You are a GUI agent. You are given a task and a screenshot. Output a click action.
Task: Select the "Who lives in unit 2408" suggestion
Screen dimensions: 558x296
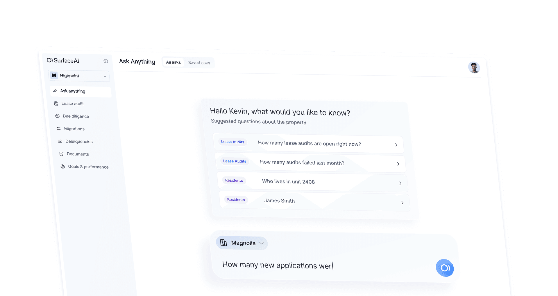pos(288,182)
